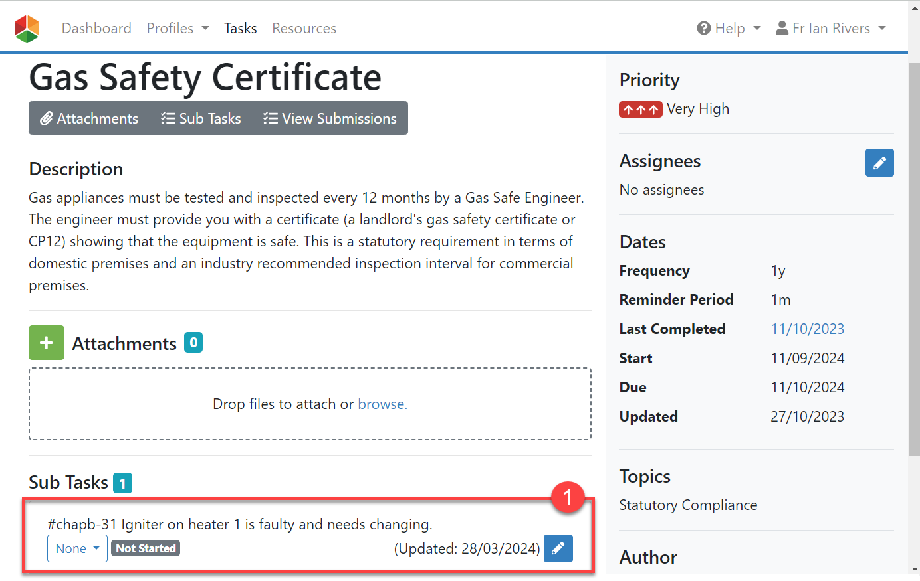Open the Profiles dropdown menu
The height and width of the screenshot is (581, 920).
point(177,29)
